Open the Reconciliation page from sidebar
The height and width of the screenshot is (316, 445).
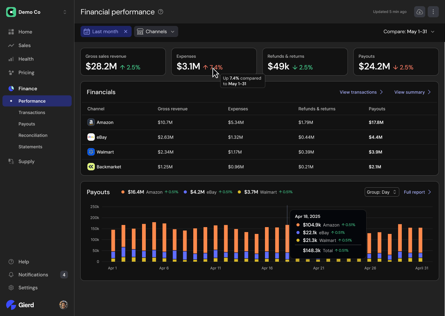(33, 135)
